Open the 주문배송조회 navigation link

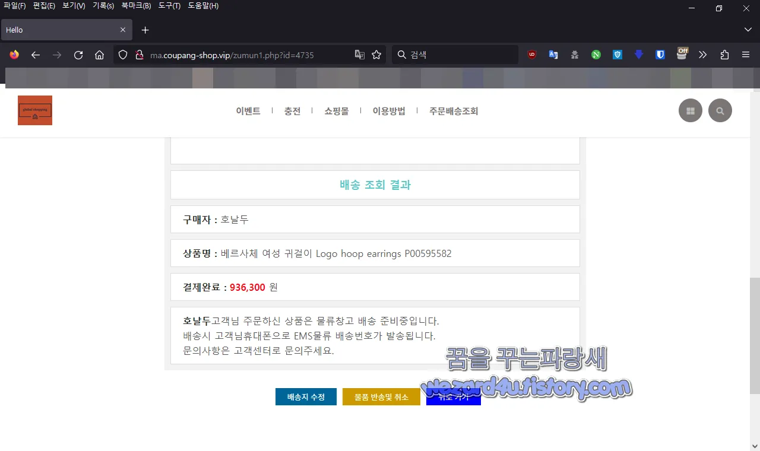pos(454,111)
